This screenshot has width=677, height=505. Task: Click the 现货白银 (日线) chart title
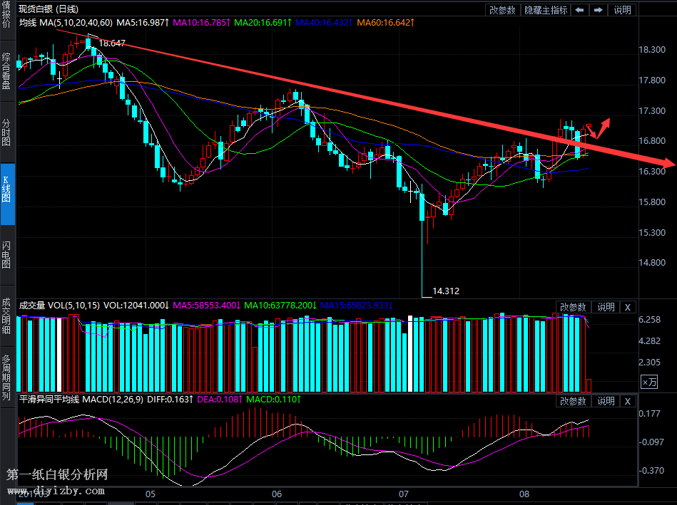(49, 9)
